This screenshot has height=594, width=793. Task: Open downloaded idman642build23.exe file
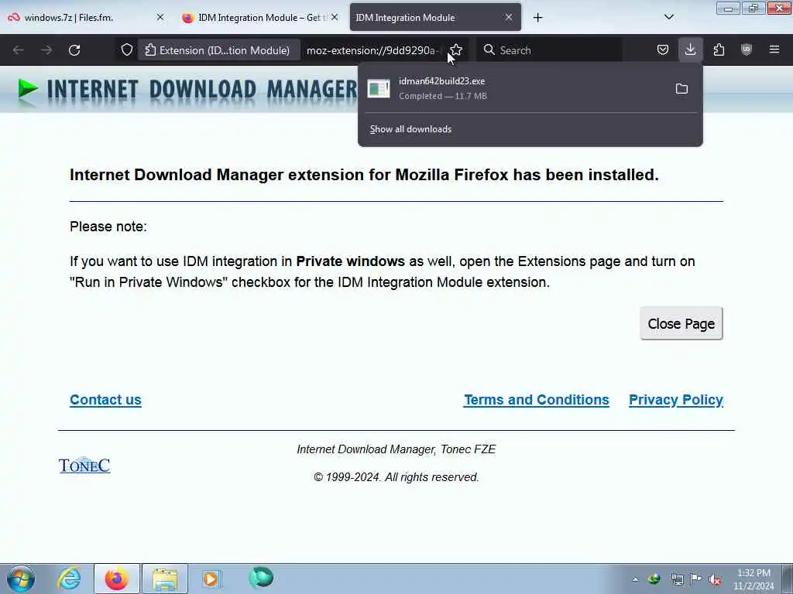tap(513, 88)
